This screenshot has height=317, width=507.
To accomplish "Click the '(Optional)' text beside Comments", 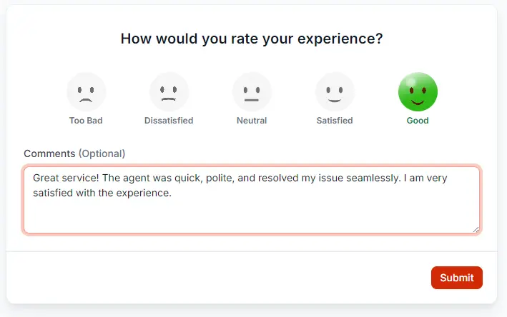I will point(102,154).
